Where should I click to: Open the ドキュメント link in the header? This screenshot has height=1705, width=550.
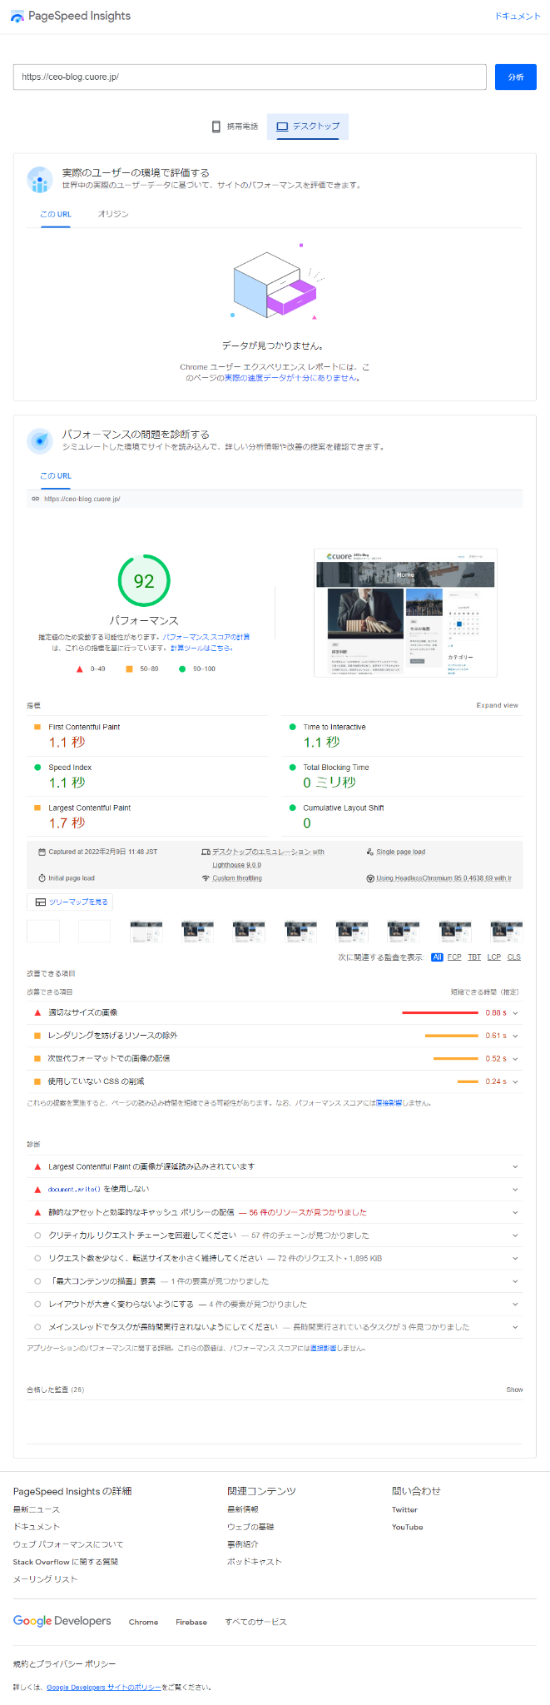click(518, 17)
